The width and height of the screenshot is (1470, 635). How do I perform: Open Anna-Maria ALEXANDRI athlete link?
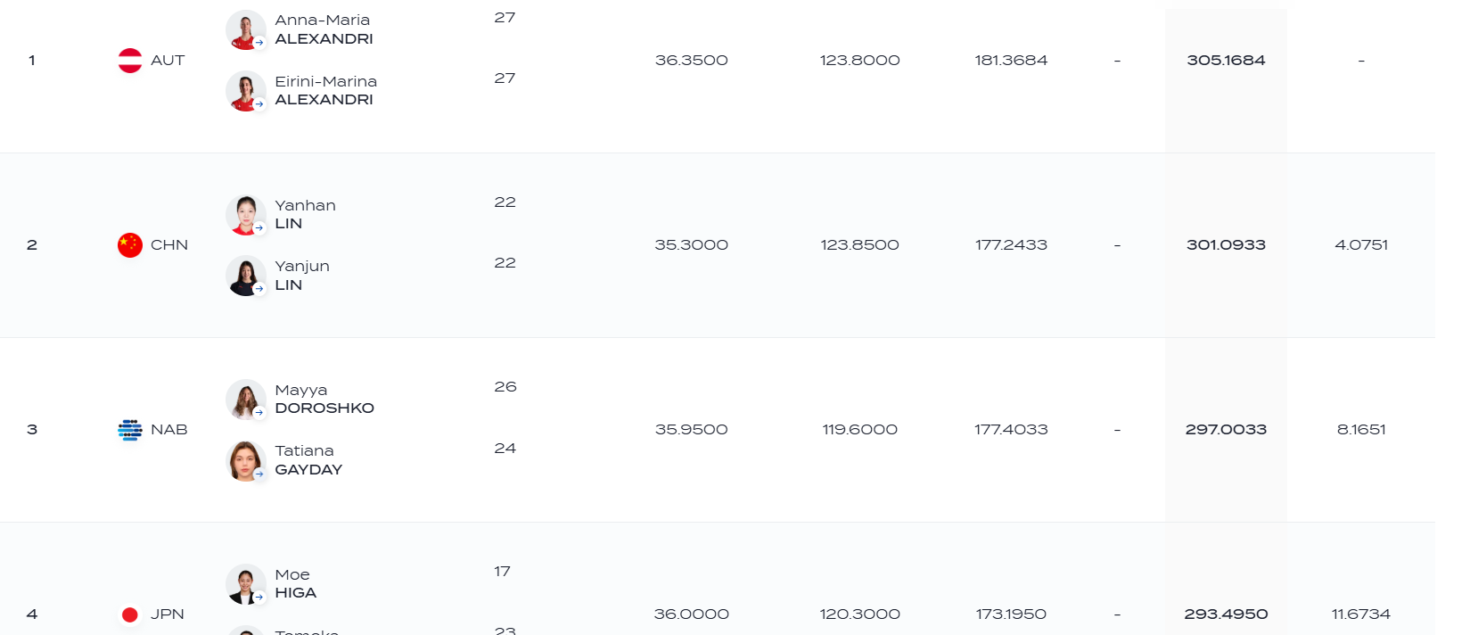(x=324, y=29)
